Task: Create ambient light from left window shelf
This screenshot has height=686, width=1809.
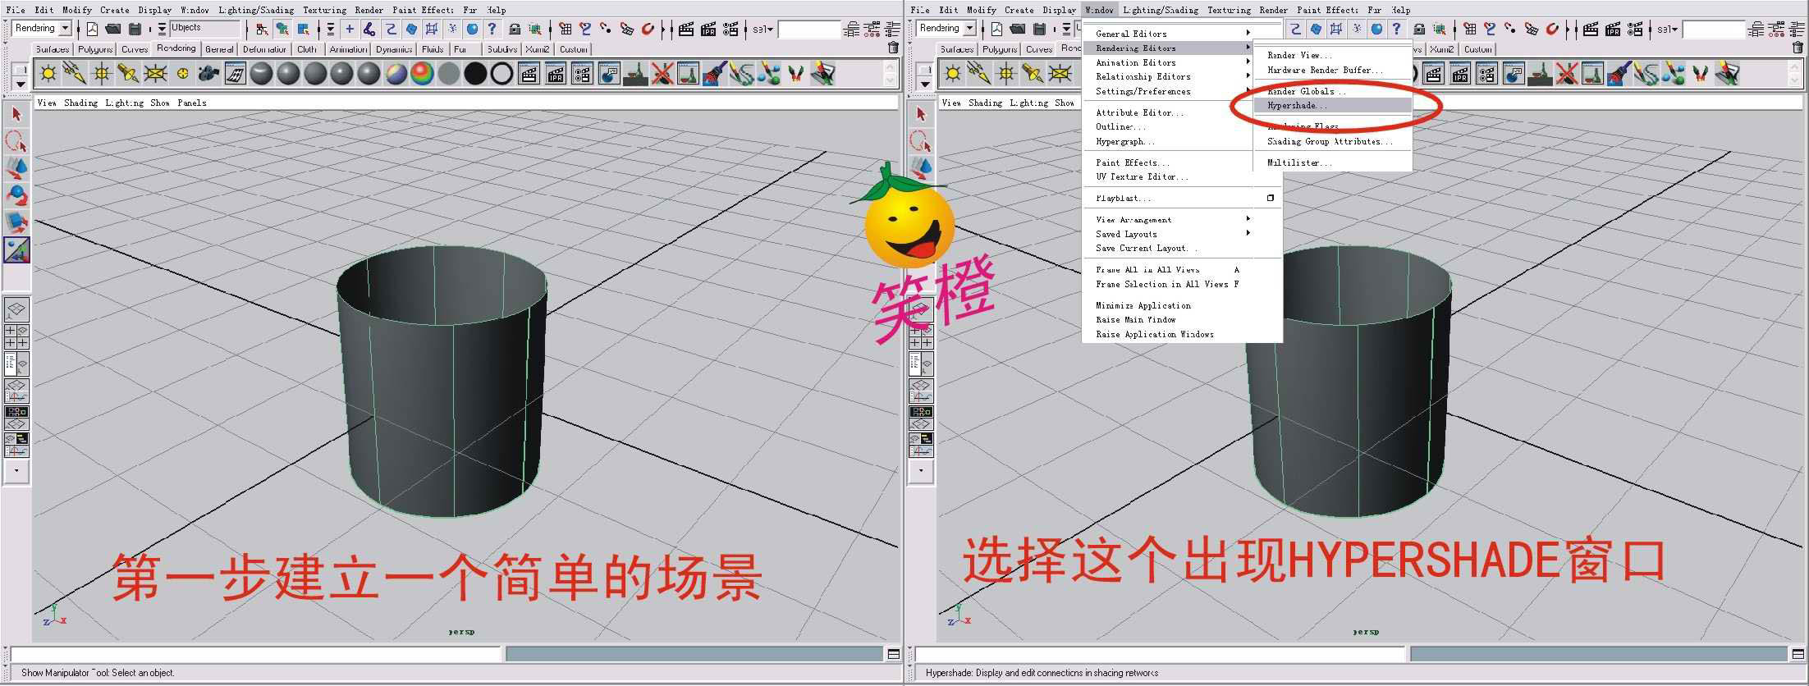Action: [x=48, y=75]
